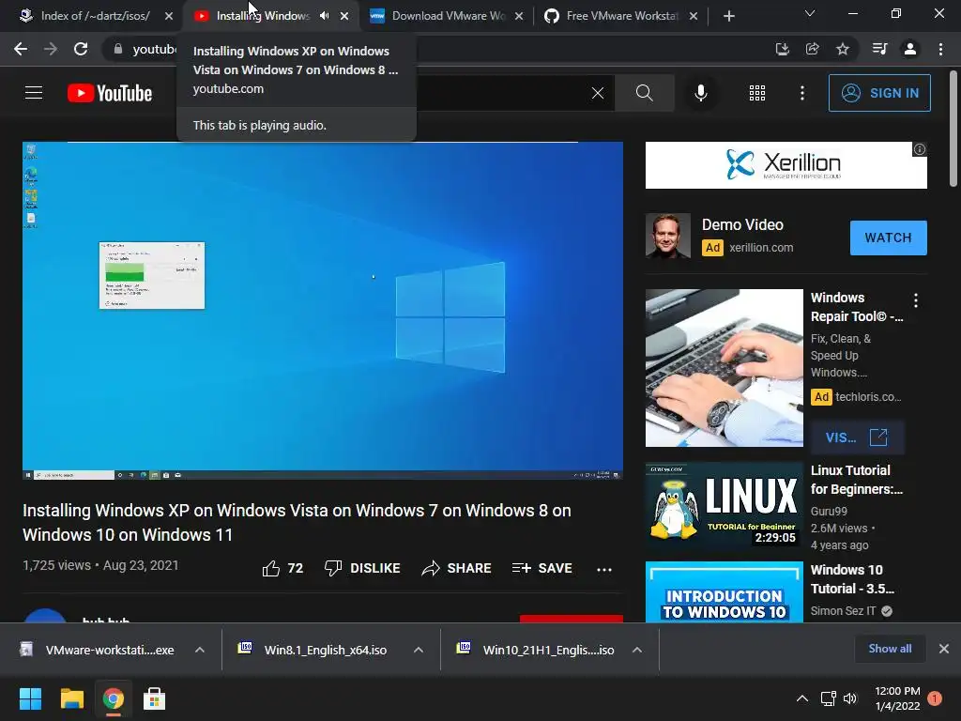Viewport: 961px width, 721px height.
Task: Close the Free VMware Workstation tab
Action: (x=694, y=16)
